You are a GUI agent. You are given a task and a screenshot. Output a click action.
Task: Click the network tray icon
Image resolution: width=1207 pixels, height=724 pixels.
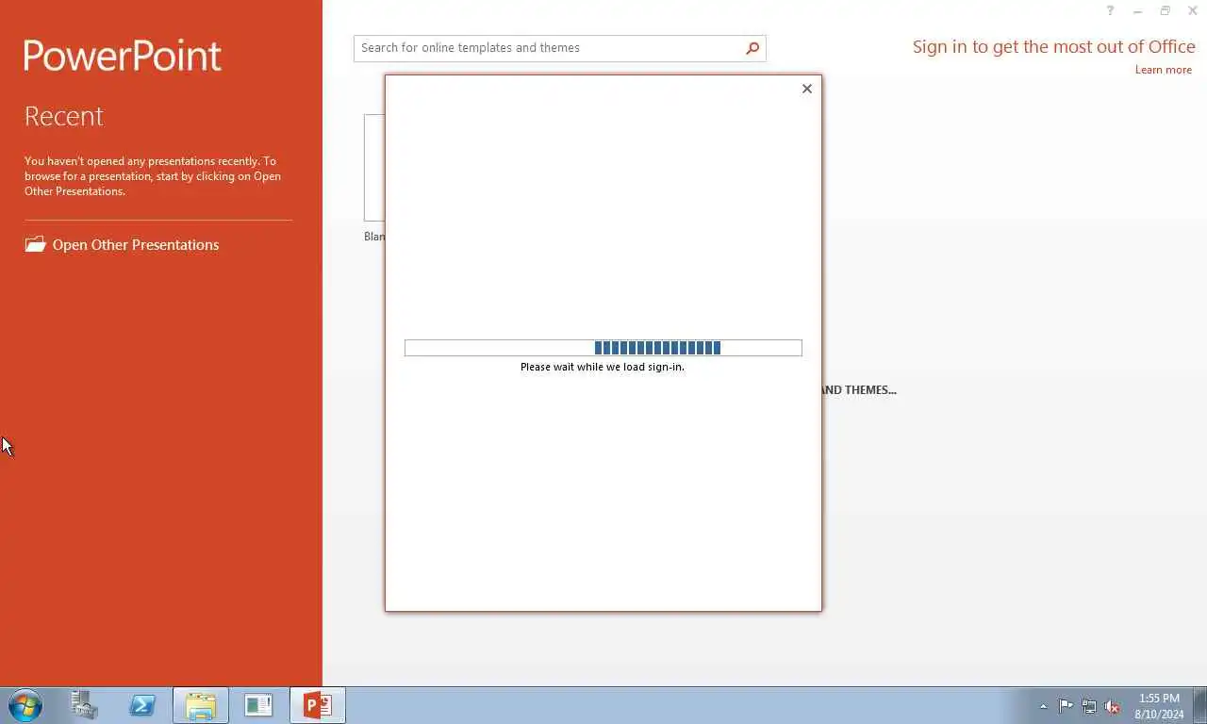click(1089, 706)
